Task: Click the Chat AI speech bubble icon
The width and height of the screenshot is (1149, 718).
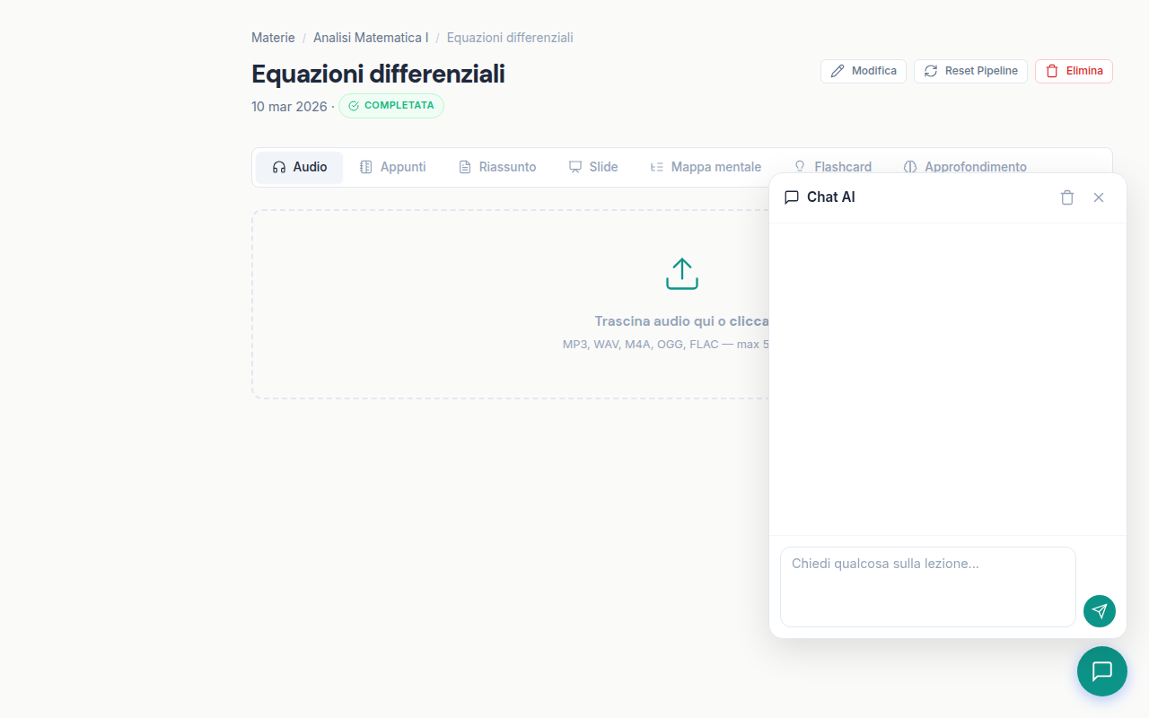Action: 791,197
